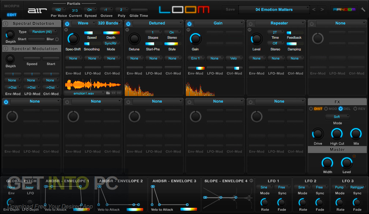Screen dimensions: 369x214
Task: Click the Master Width knob
Action: click(x=327, y=163)
